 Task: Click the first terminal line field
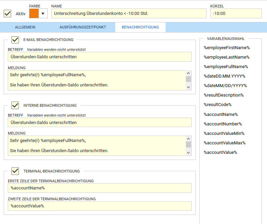coord(100,188)
